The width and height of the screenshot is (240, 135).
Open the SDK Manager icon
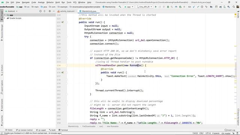tap(228, 7)
